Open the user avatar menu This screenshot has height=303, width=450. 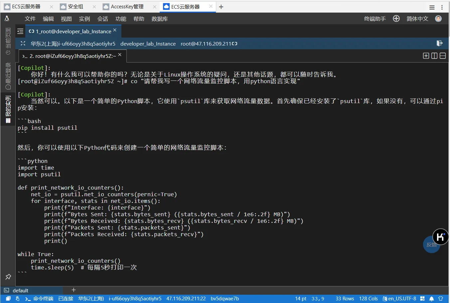click(x=438, y=19)
